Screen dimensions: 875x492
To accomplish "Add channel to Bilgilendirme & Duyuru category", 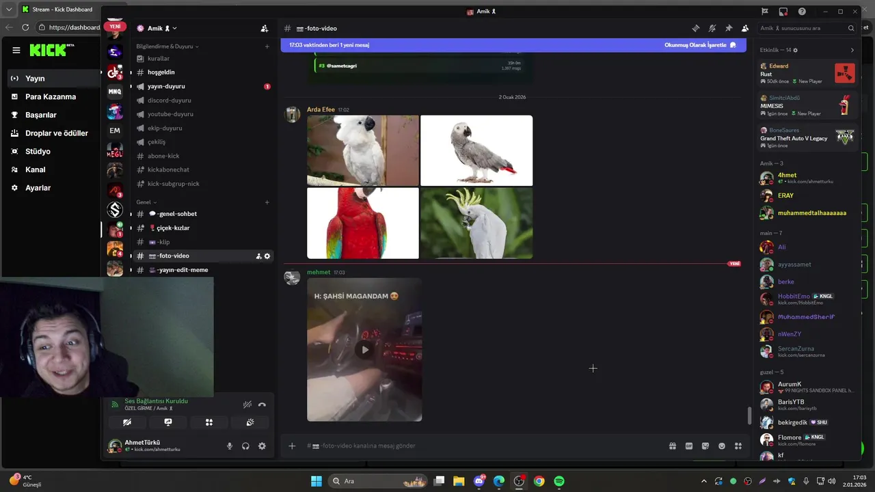I will point(267,46).
